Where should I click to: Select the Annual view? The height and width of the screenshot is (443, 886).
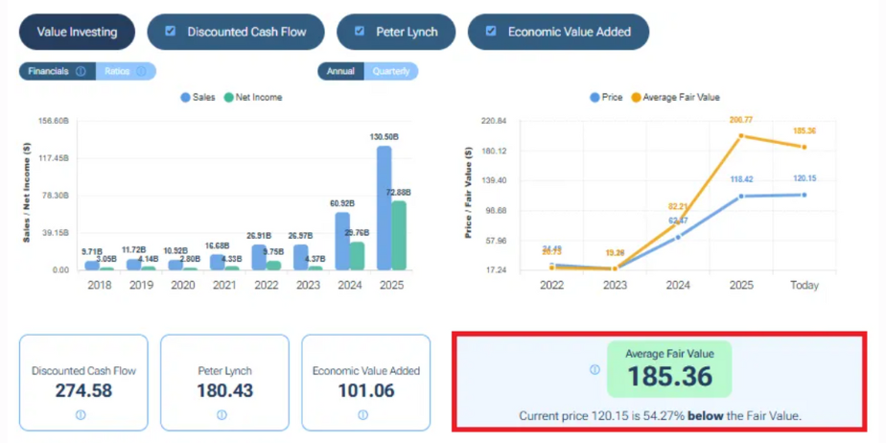[x=340, y=71]
